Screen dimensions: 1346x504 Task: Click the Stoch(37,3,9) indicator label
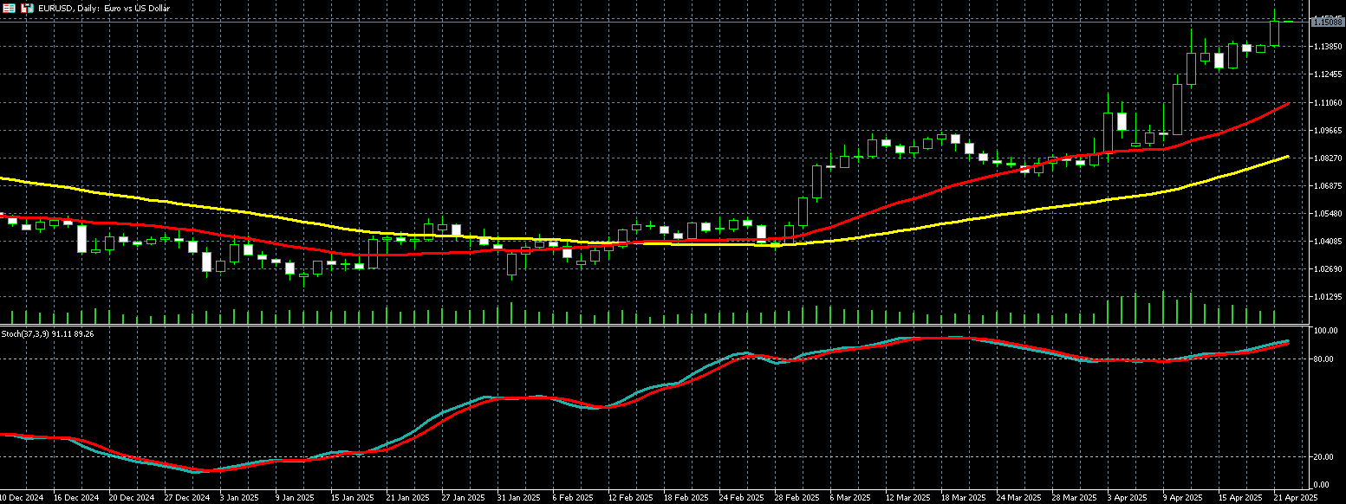[x=48, y=333]
